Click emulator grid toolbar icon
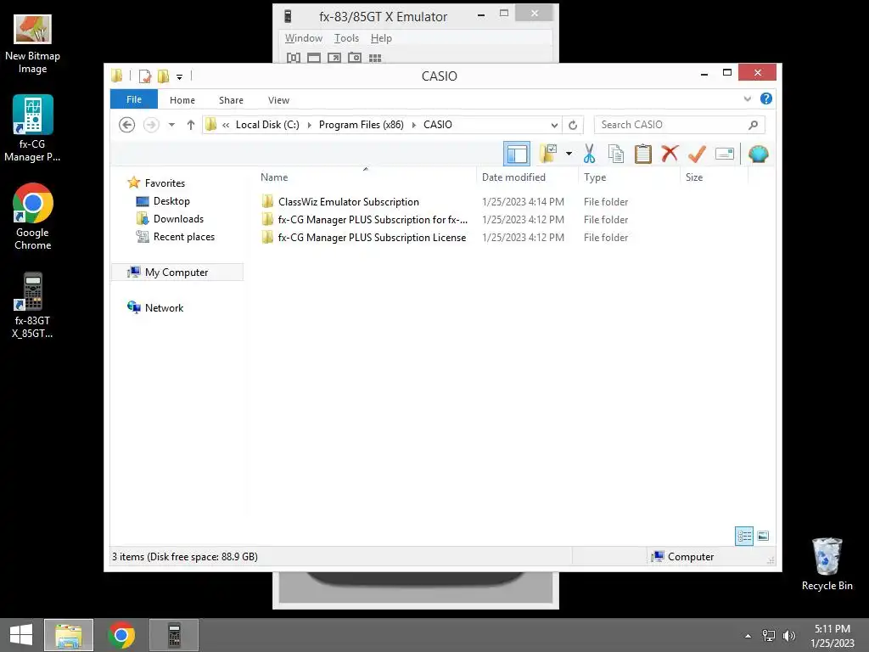This screenshot has width=869, height=652. [x=375, y=58]
